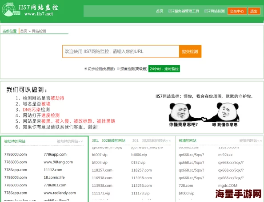
Task: Select 深度检测(高级版) radio option
Action: [x=118, y=69]
